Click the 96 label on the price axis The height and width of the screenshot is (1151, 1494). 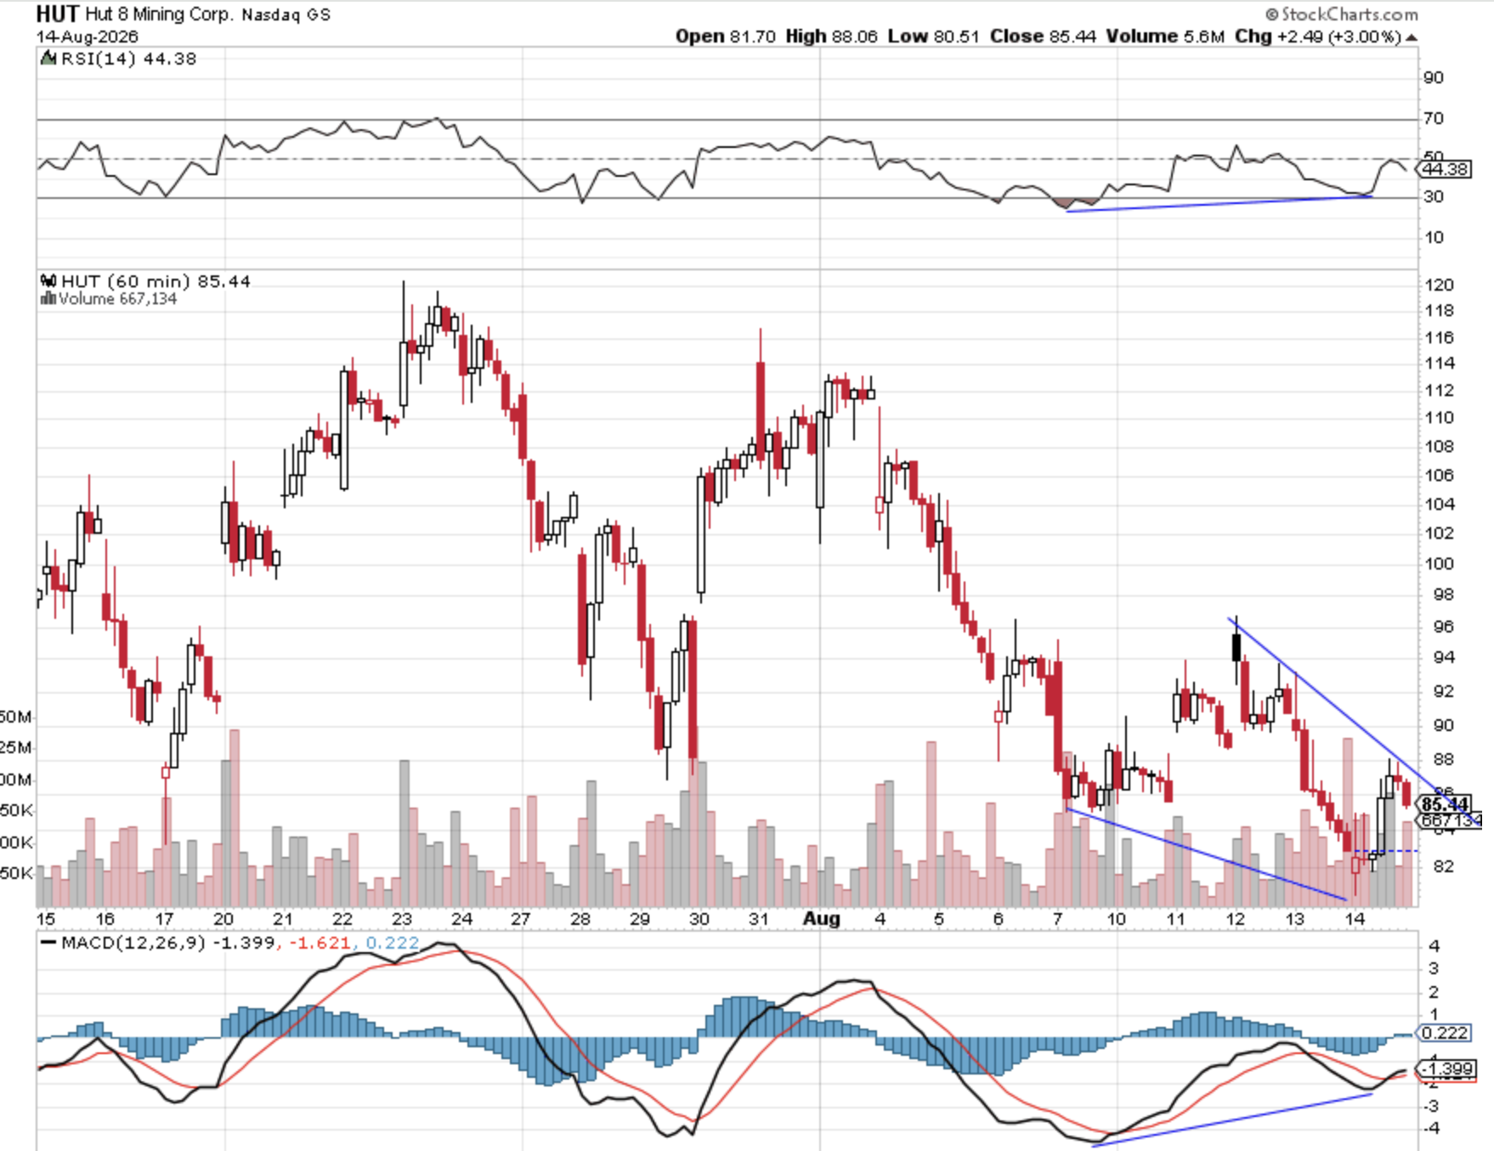coord(1443,627)
